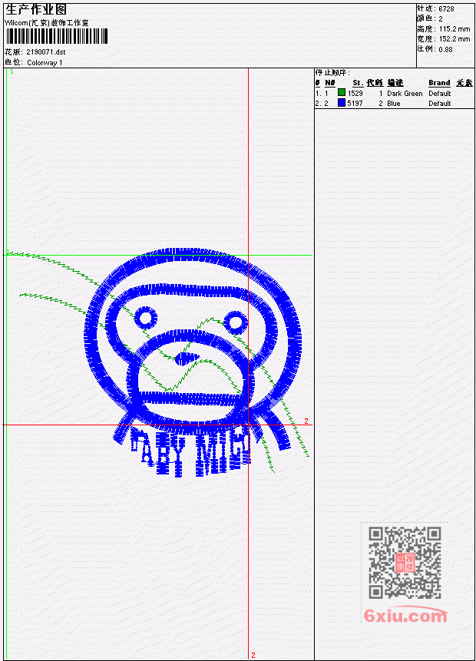Click 'Default' brand in the Dark Green row
Viewport: 476px width, 661px height.
pyautogui.click(x=440, y=94)
